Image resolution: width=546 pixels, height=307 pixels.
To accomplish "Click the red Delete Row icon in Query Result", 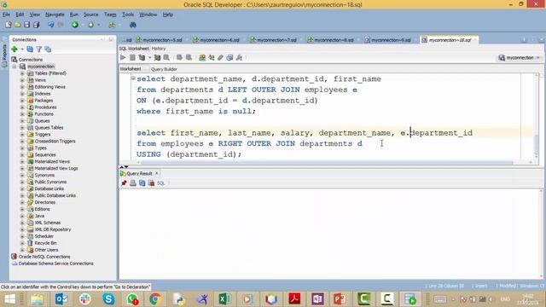I will tap(151, 183).
